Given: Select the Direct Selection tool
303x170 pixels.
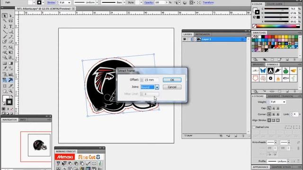Looking at the screenshot, I should [x=10, y=16].
